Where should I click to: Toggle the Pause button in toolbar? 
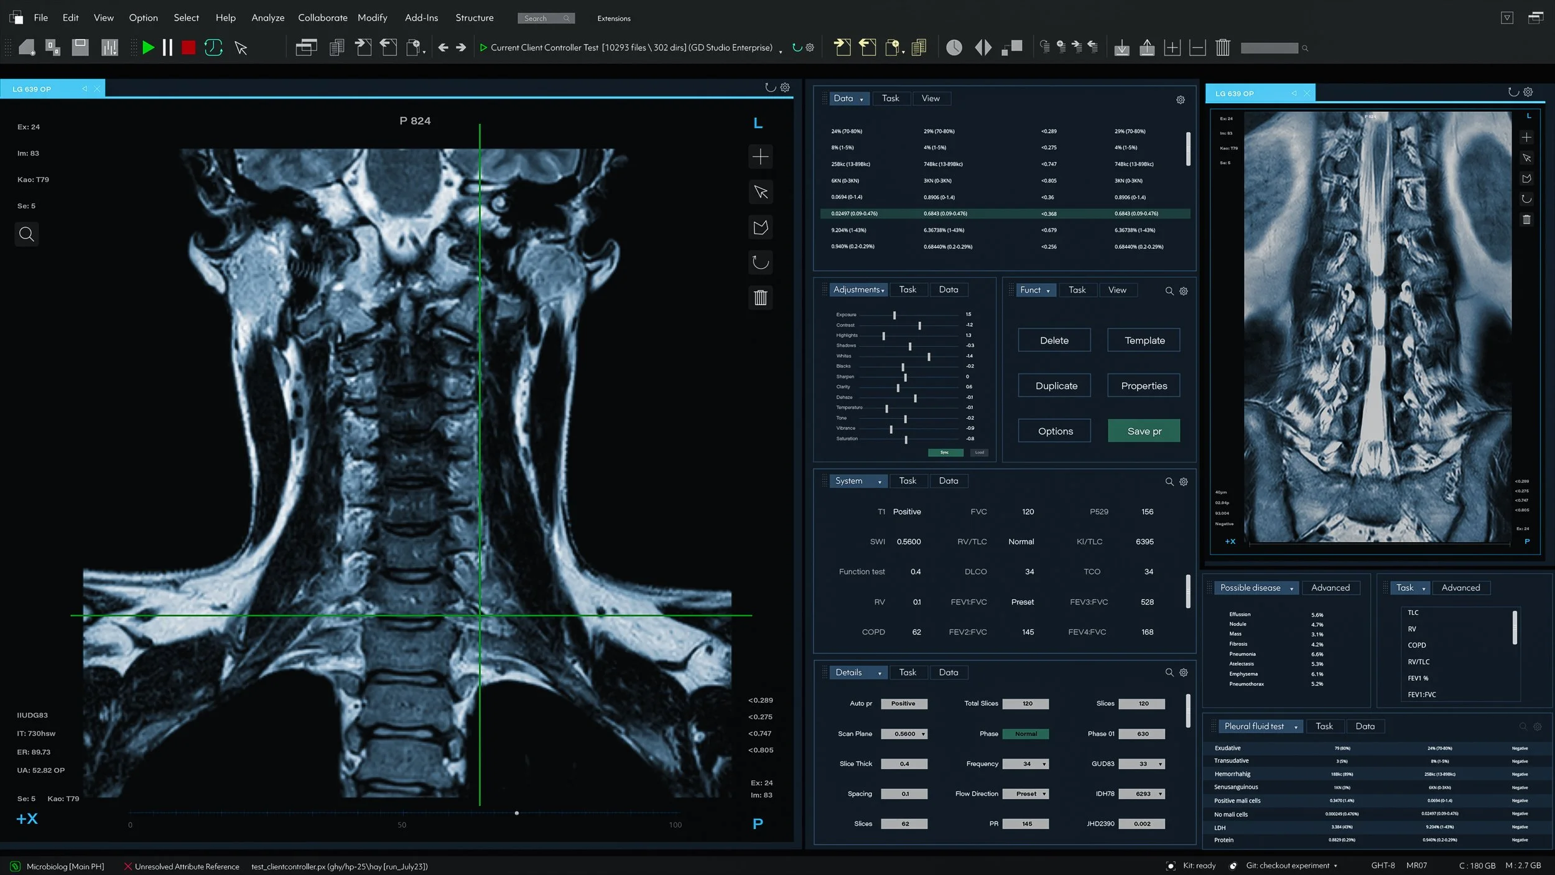tap(167, 47)
